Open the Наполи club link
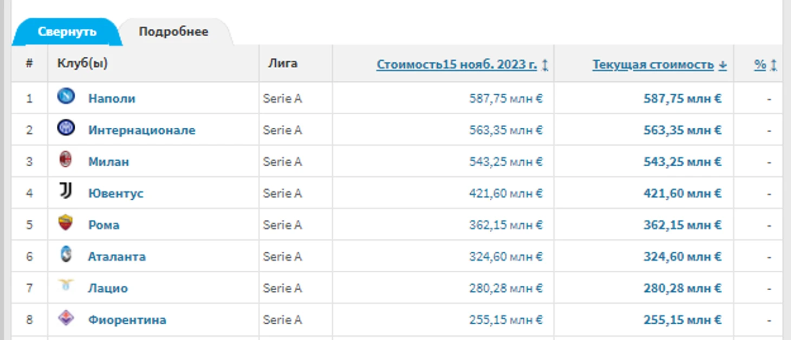Viewport: 791px width, 340px height. pos(112,99)
